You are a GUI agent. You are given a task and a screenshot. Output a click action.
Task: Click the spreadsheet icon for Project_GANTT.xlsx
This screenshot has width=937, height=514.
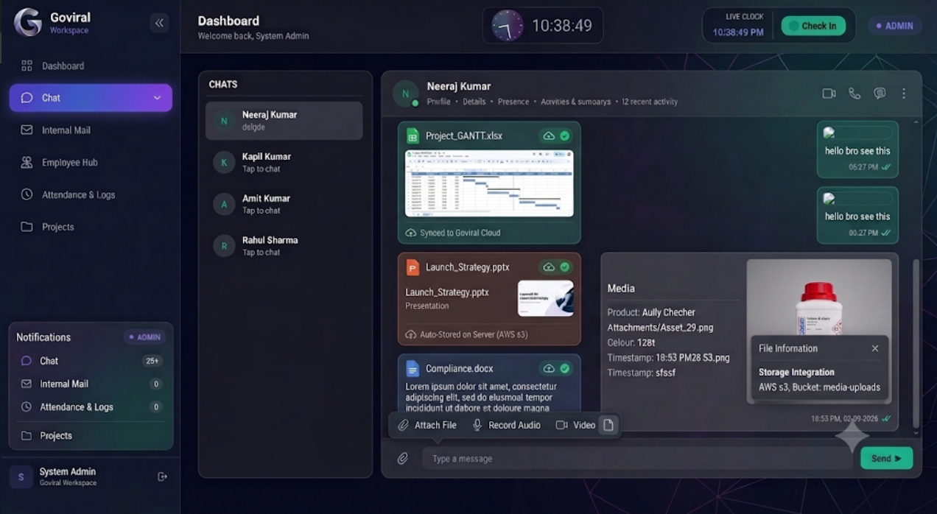(413, 136)
